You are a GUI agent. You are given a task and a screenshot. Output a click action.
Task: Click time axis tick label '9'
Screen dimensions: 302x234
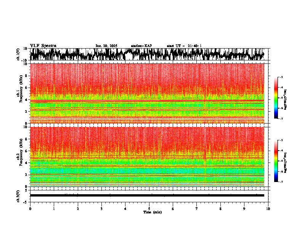(244, 209)
